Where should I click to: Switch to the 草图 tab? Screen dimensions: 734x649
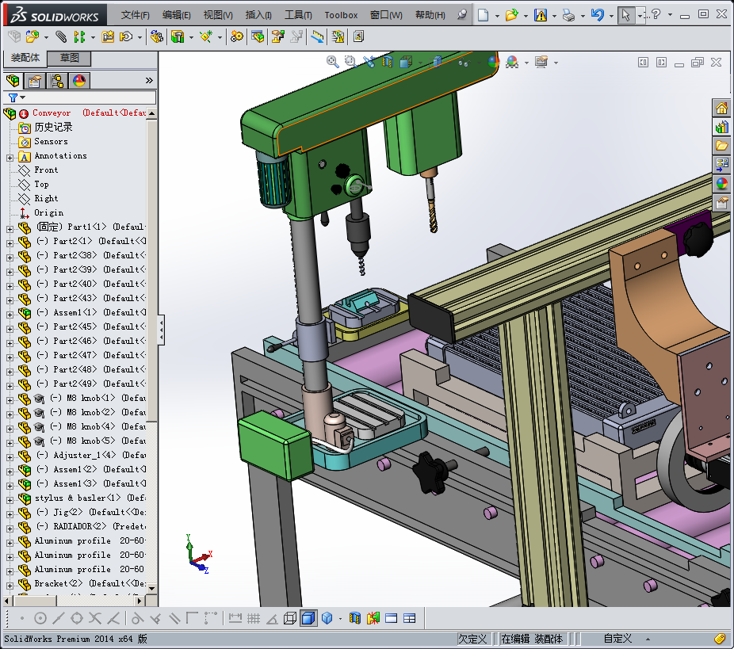69,59
